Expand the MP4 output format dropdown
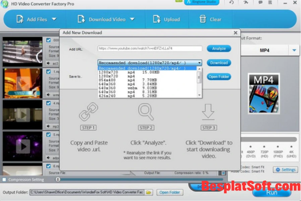 point(294,50)
